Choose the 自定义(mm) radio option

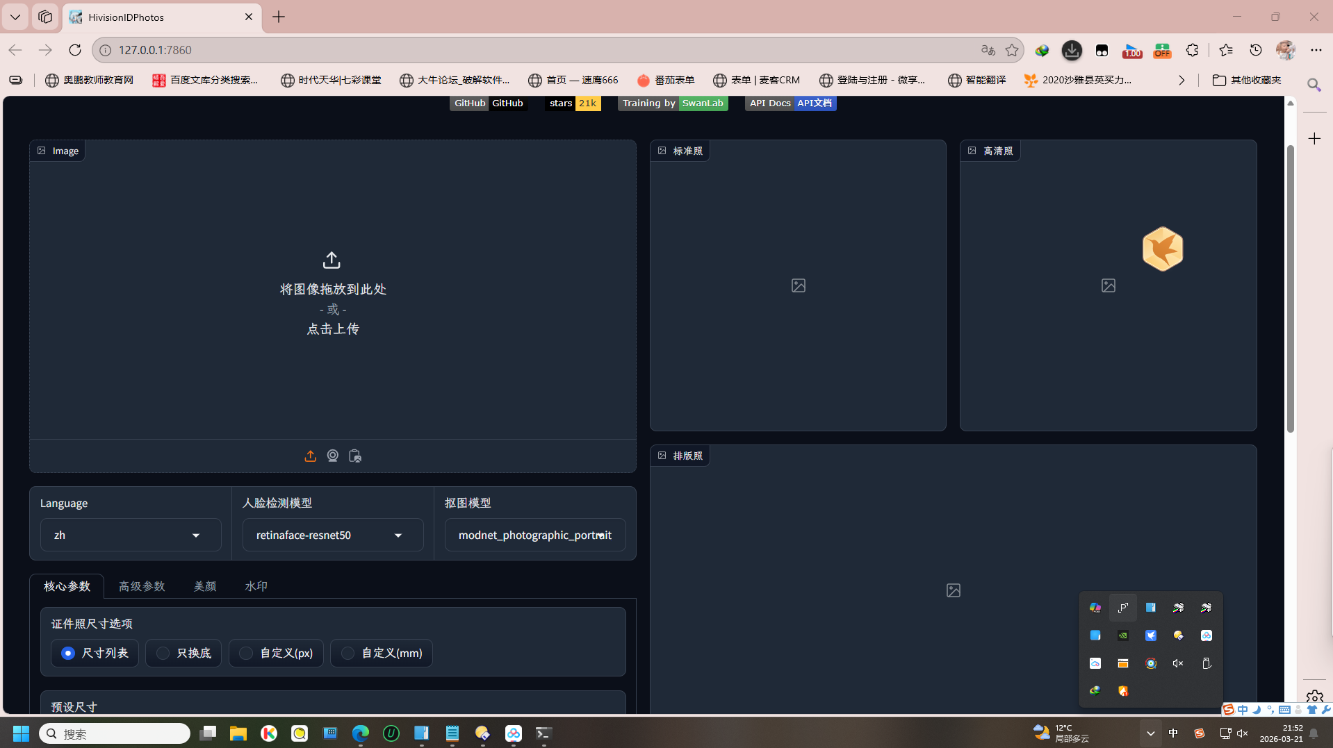[x=348, y=653]
